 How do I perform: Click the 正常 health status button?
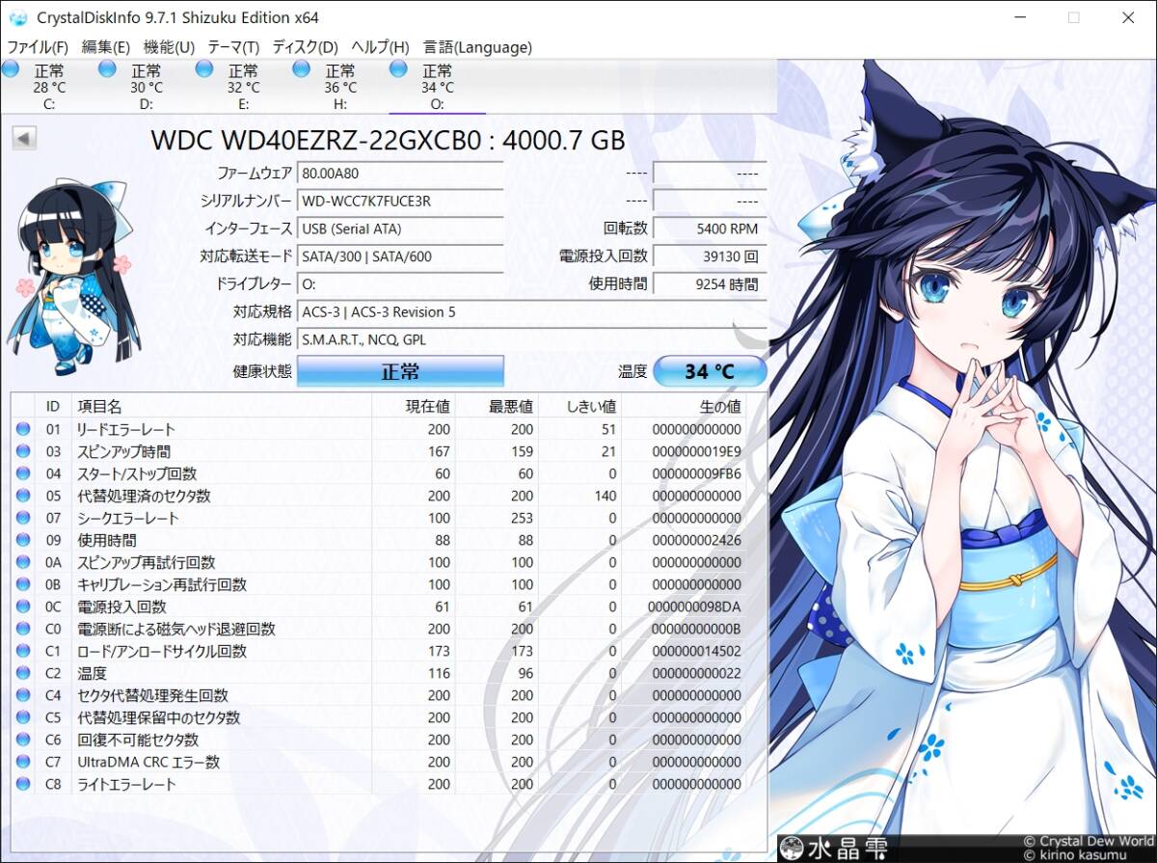click(x=400, y=371)
